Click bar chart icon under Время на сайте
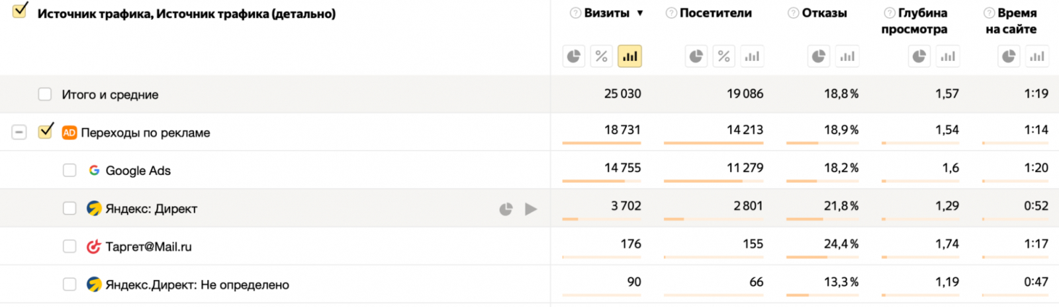 tap(1037, 57)
